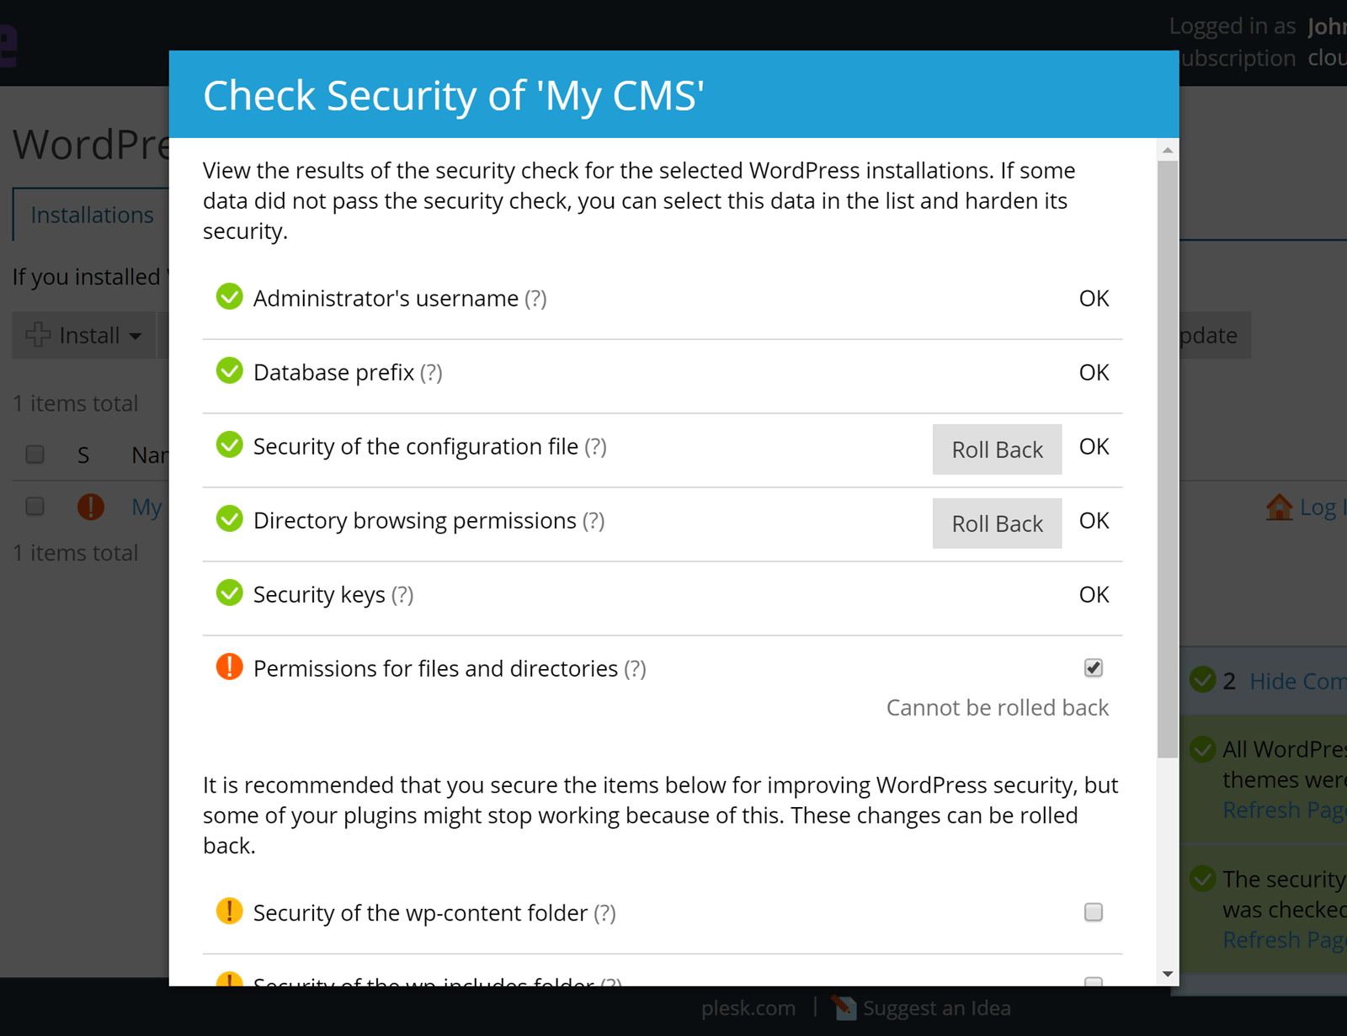Viewport: 1347px width, 1036px height.
Task: Click the house icon next to Log in
Action: [x=1279, y=507]
